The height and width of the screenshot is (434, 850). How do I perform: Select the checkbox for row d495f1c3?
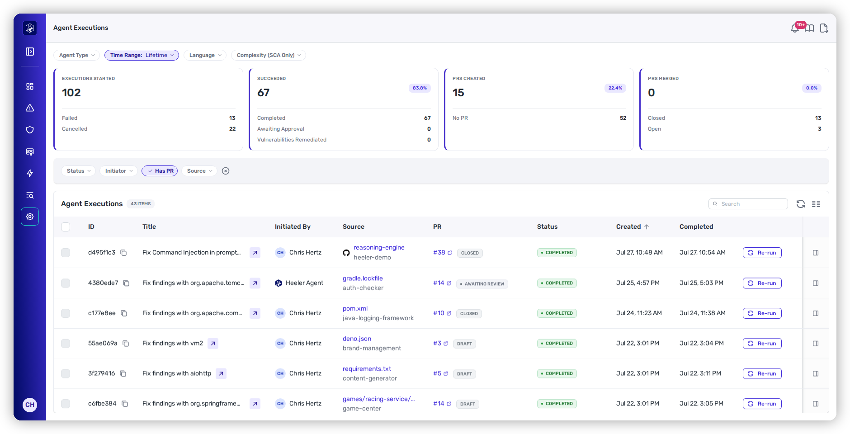[x=66, y=253]
